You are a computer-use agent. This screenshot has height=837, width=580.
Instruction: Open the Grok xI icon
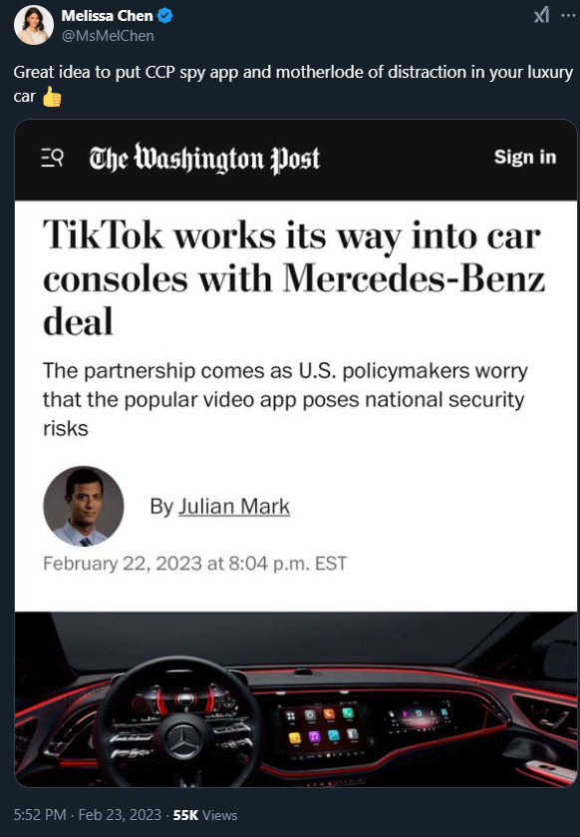click(x=541, y=16)
